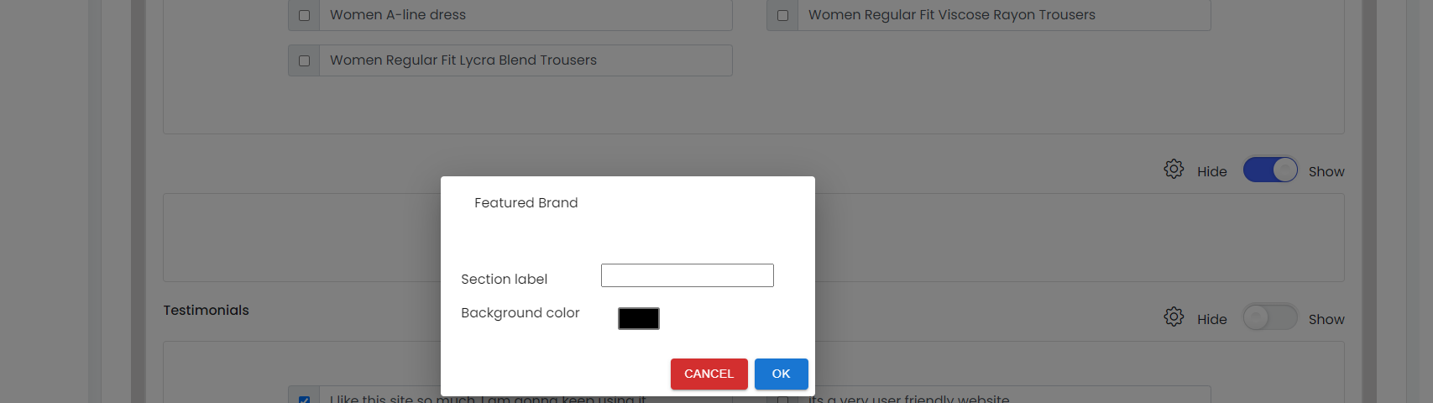Click the Show label beside the enabled toggle
The image size is (1433, 403).
[1326, 171]
